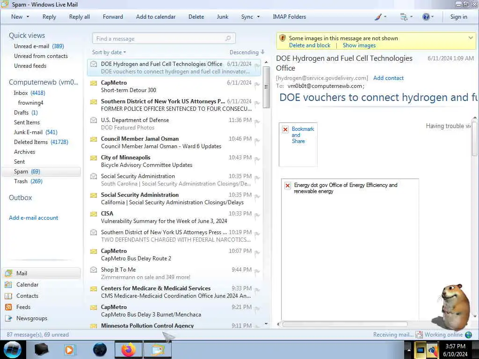Click Add to calendar in toolbar
The height and width of the screenshot is (359, 479).
156,17
